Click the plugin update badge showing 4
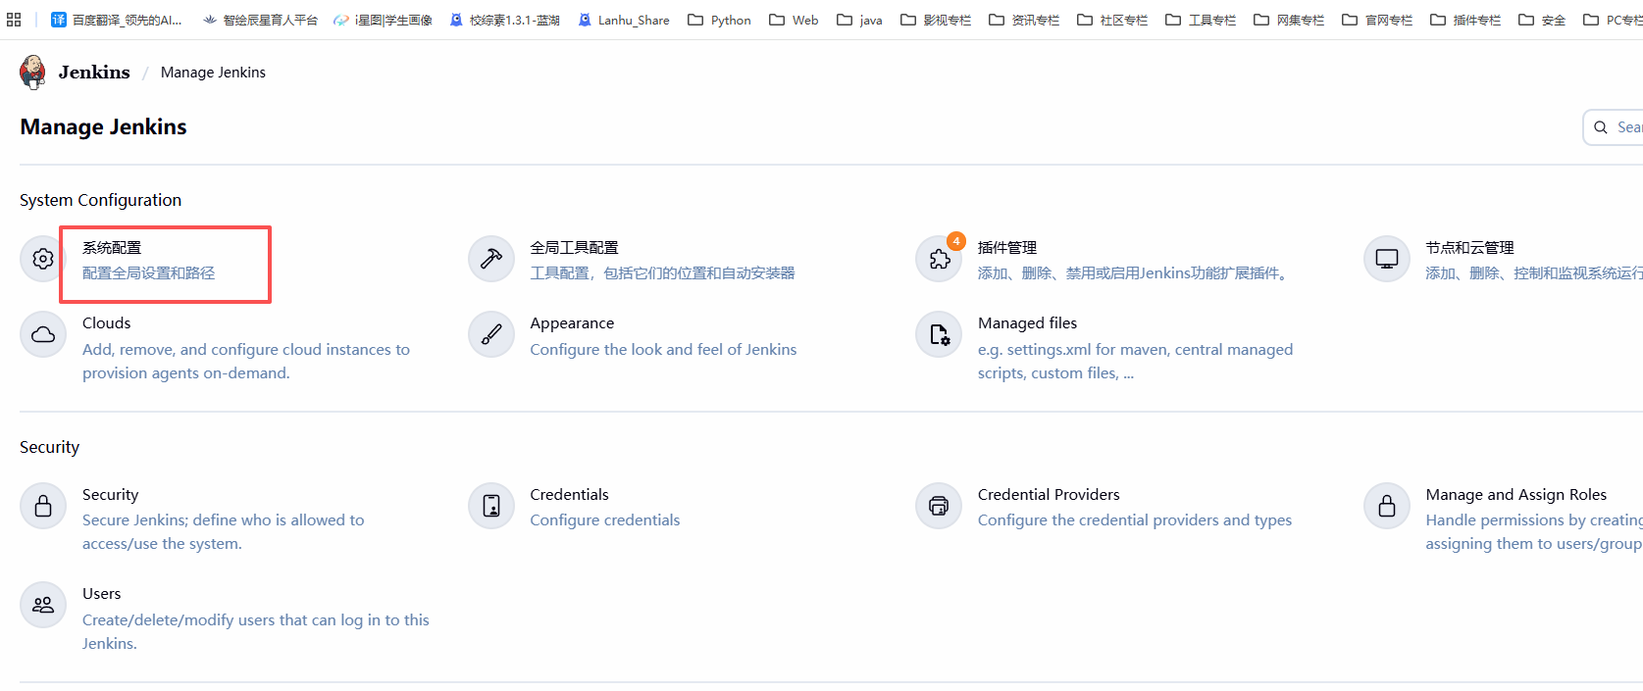The height and width of the screenshot is (691, 1643). click(955, 241)
